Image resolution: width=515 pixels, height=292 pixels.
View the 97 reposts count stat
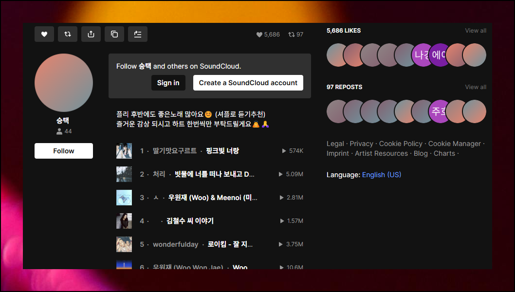pyautogui.click(x=295, y=35)
